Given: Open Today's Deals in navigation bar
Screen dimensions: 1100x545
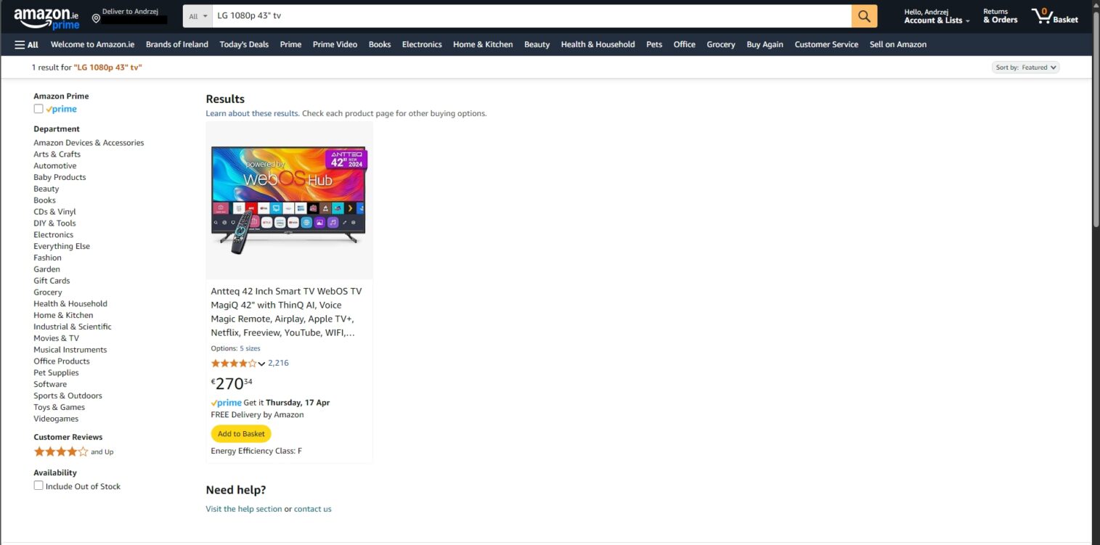Looking at the screenshot, I should (x=244, y=44).
